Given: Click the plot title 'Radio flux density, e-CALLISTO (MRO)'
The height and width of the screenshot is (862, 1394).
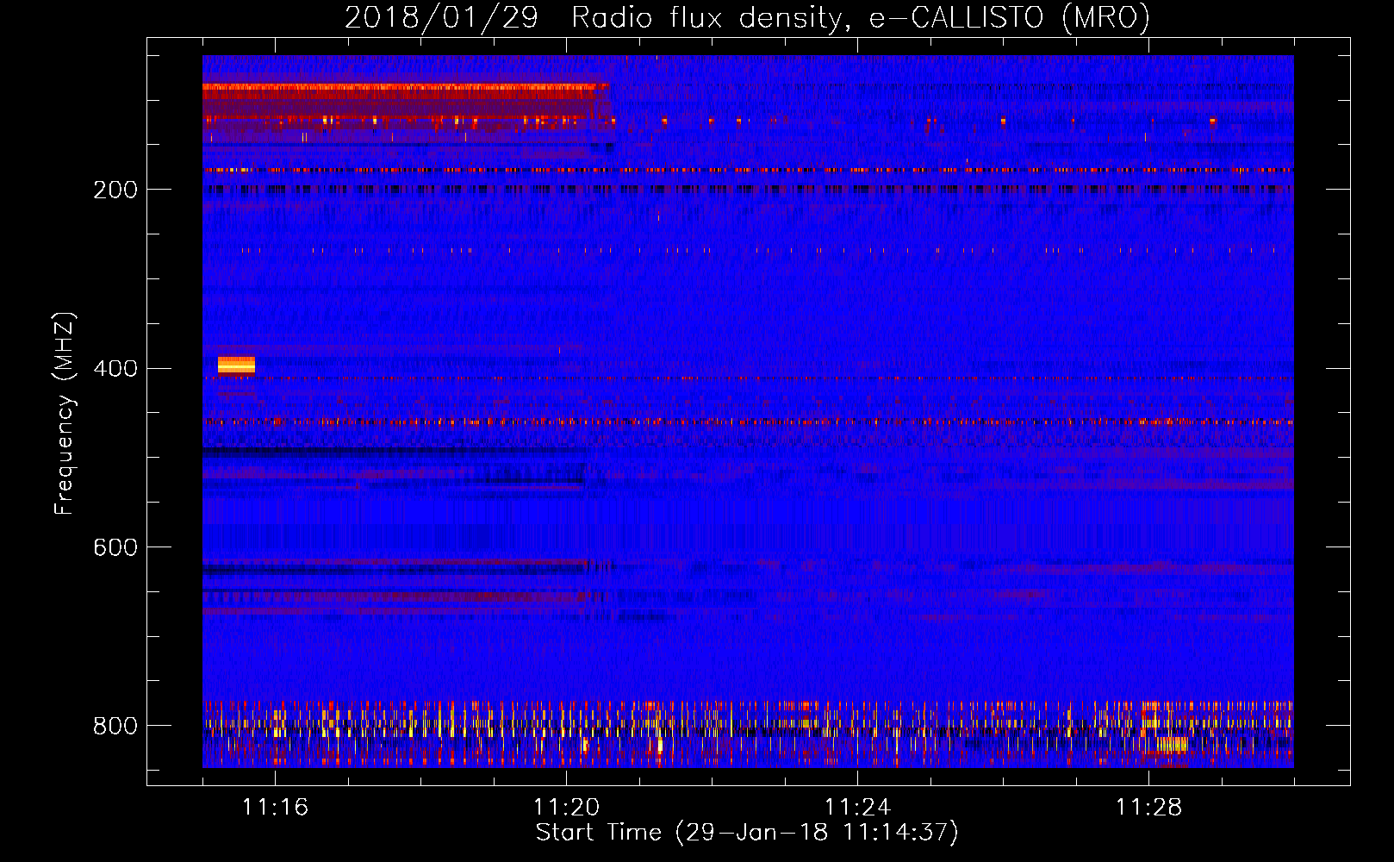Looking at the screenshot, I should pyautogui.click(x=861, y=17).
